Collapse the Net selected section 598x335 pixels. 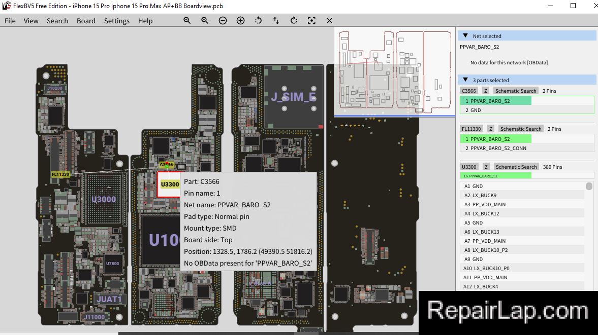tap(465, 36)
